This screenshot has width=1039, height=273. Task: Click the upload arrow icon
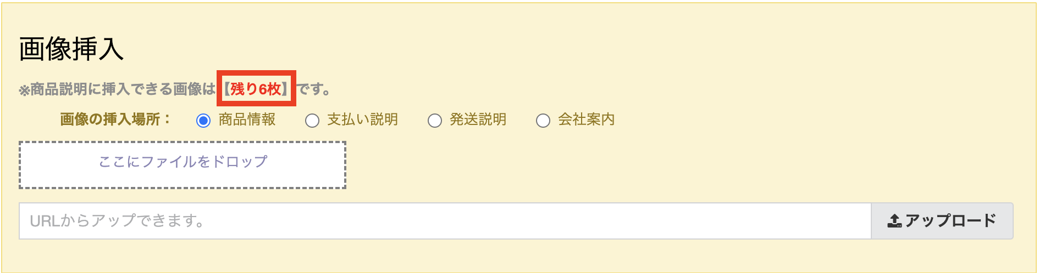894,221
